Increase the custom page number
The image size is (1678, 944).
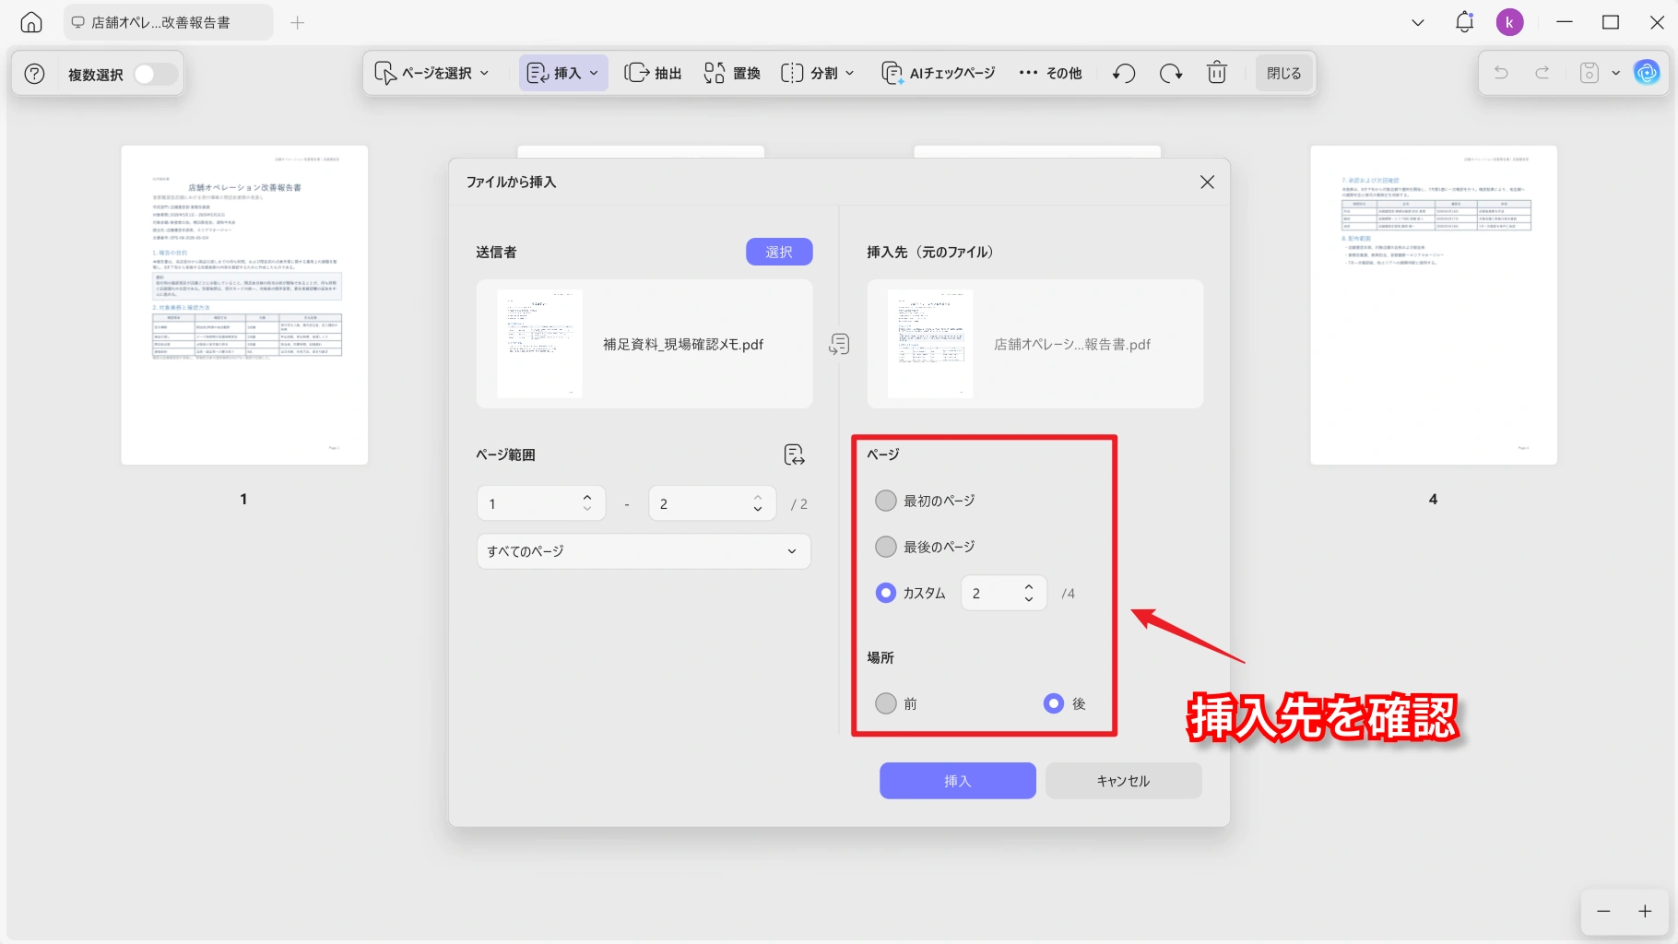(1029, 586)
